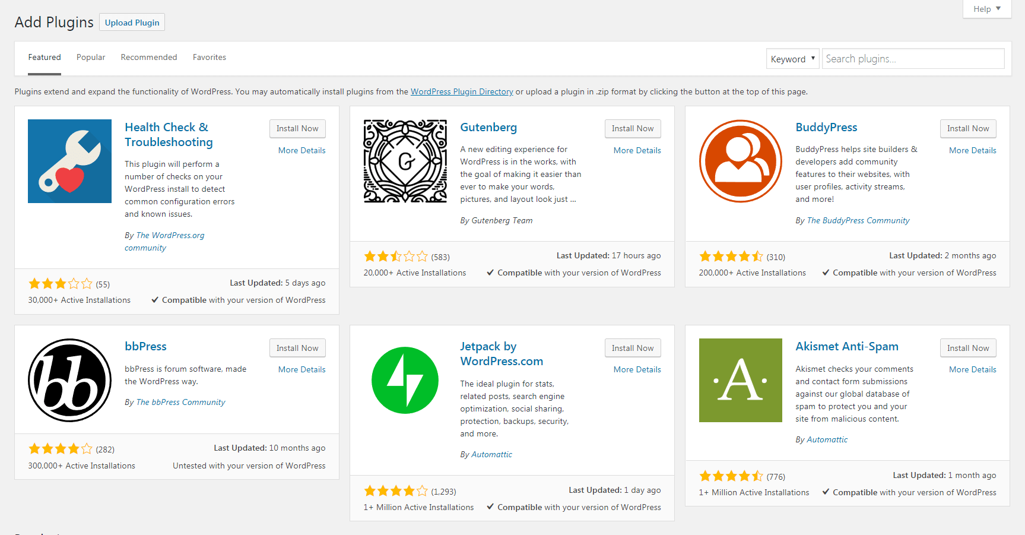Install the Gutenberg plugin
This screenshot has height=535, width=1025.
coord(632,128)
